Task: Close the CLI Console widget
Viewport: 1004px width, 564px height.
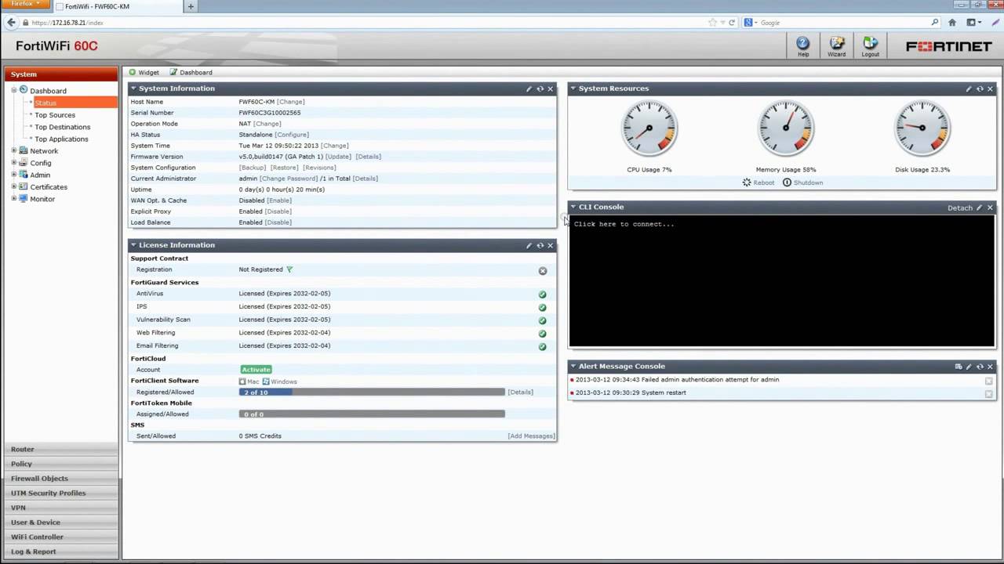Action: click(990, 208)
